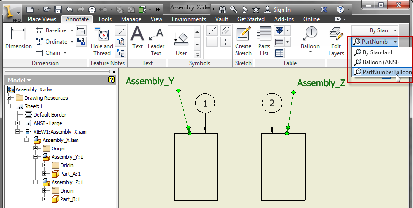Click the Center Mark tool icon

tap(212, 42)
